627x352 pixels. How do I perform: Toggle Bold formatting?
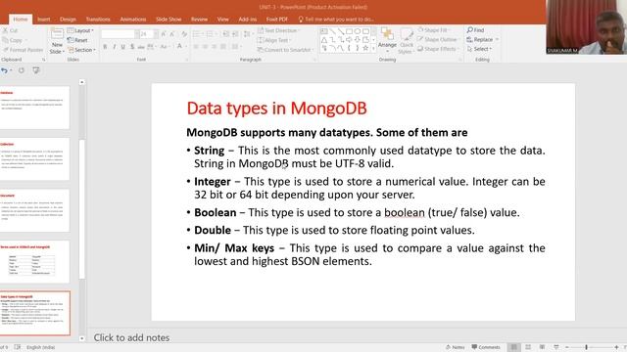(x=105, y=47)
